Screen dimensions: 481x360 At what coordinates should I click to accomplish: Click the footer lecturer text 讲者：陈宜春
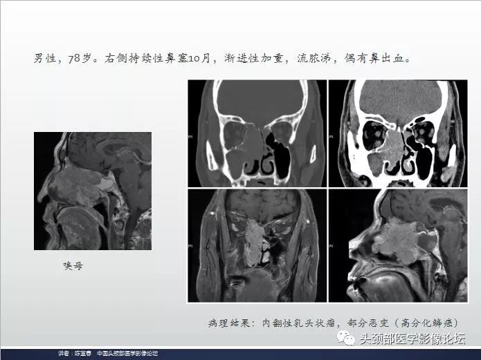tap(75, 353)
